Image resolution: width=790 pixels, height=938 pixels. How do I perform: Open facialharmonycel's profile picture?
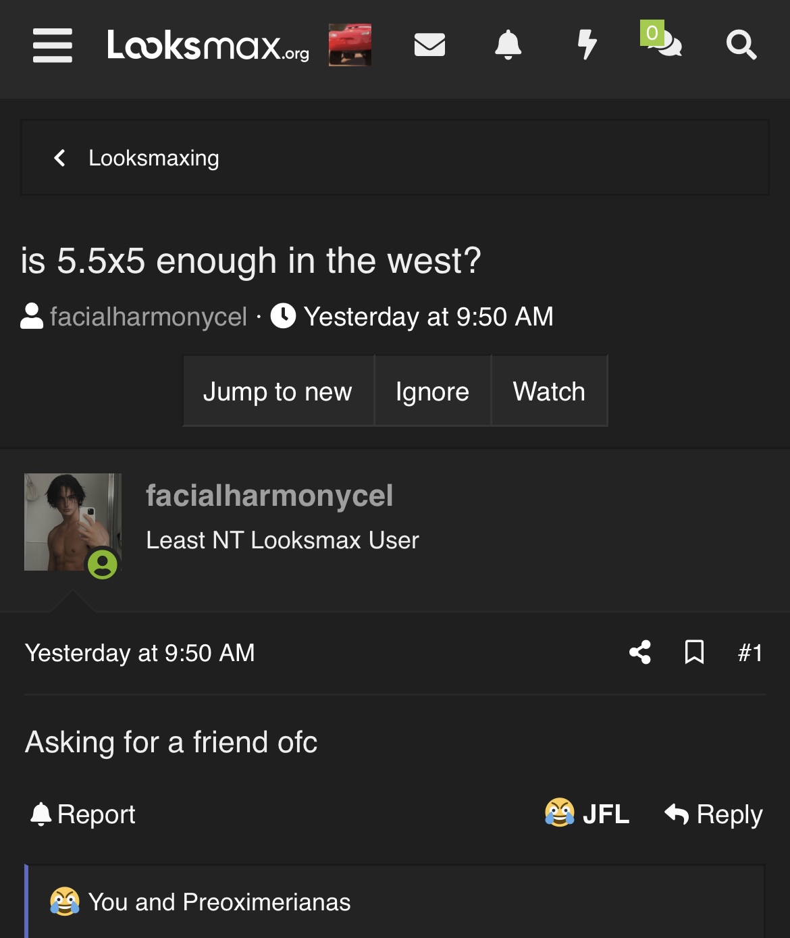73,522
